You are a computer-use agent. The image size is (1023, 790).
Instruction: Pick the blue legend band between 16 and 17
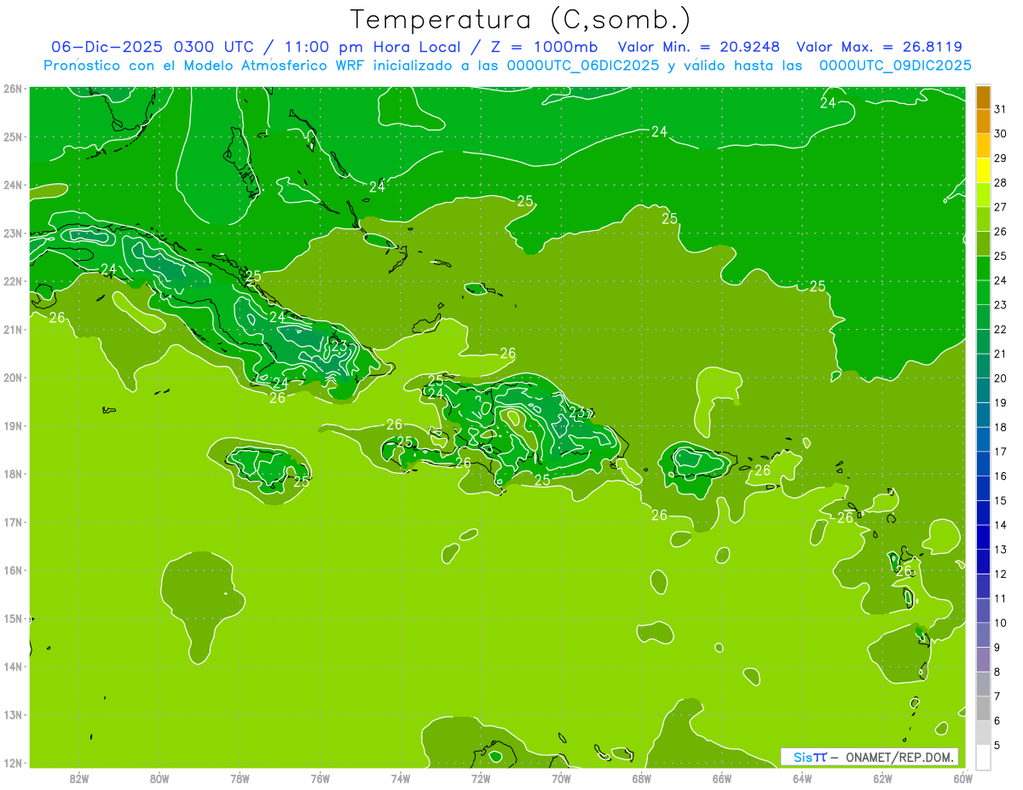(x=983, y=463)
